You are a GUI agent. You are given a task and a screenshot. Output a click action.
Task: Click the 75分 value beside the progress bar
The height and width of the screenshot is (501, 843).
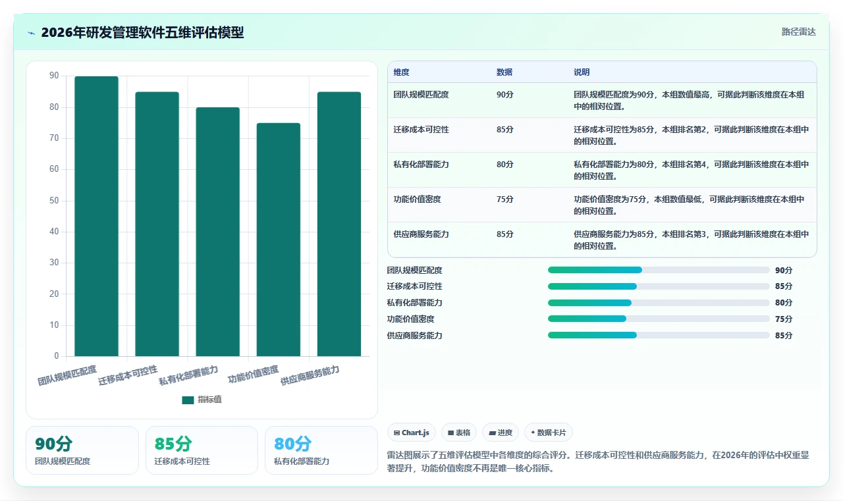784,319
